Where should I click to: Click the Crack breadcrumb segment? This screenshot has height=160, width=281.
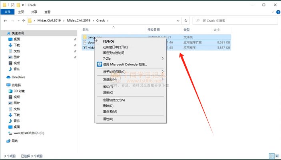[x=100, y=21]
